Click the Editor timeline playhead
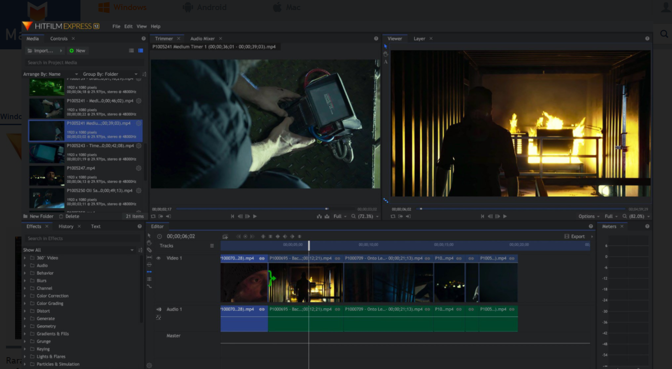The height and width of the screenshot is (369, 672). [309, 246]
